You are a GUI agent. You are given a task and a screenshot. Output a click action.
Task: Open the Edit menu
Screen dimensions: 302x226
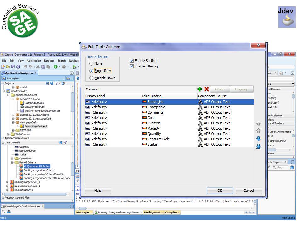point(12,61)
